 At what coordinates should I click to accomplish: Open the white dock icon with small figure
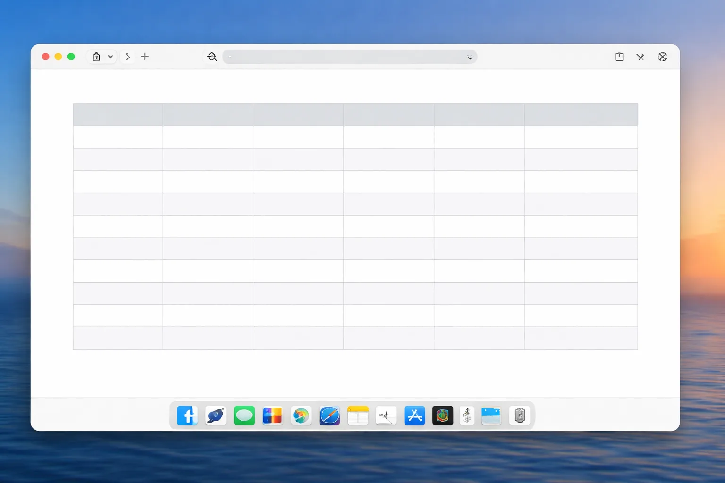click(467, 416)
